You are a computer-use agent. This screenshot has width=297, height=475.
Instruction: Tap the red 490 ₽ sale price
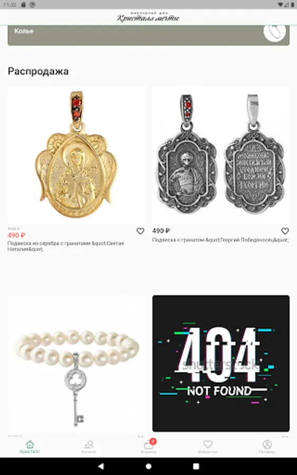(x=16, y=235)
